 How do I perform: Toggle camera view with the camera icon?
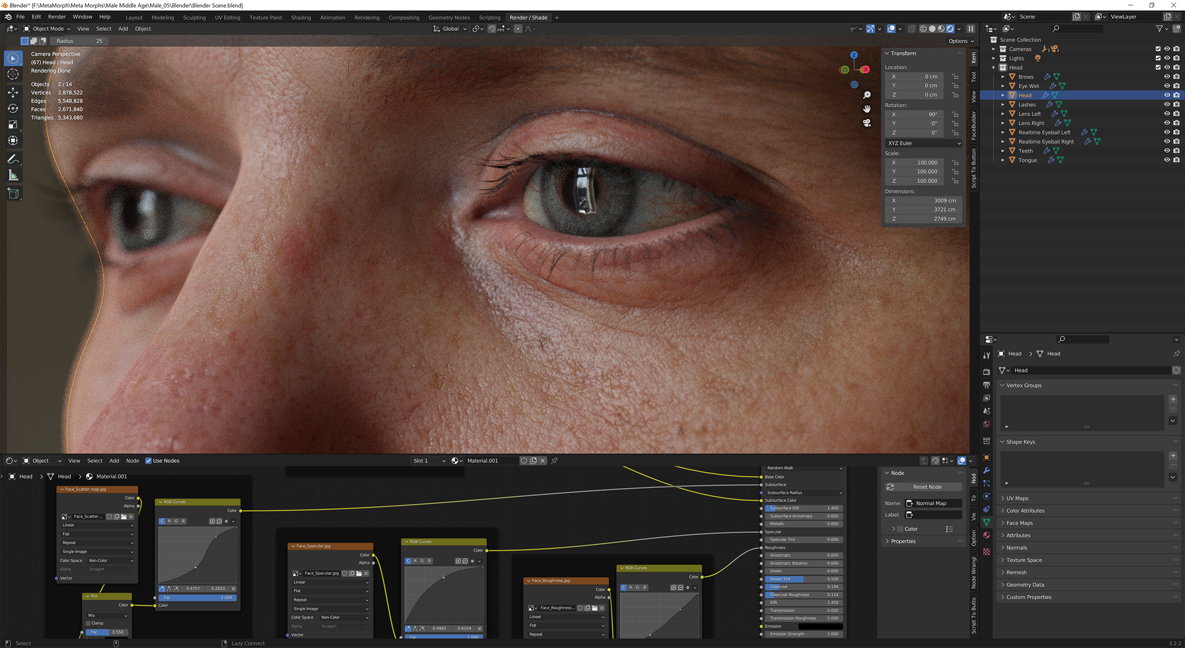pos(867,123)
